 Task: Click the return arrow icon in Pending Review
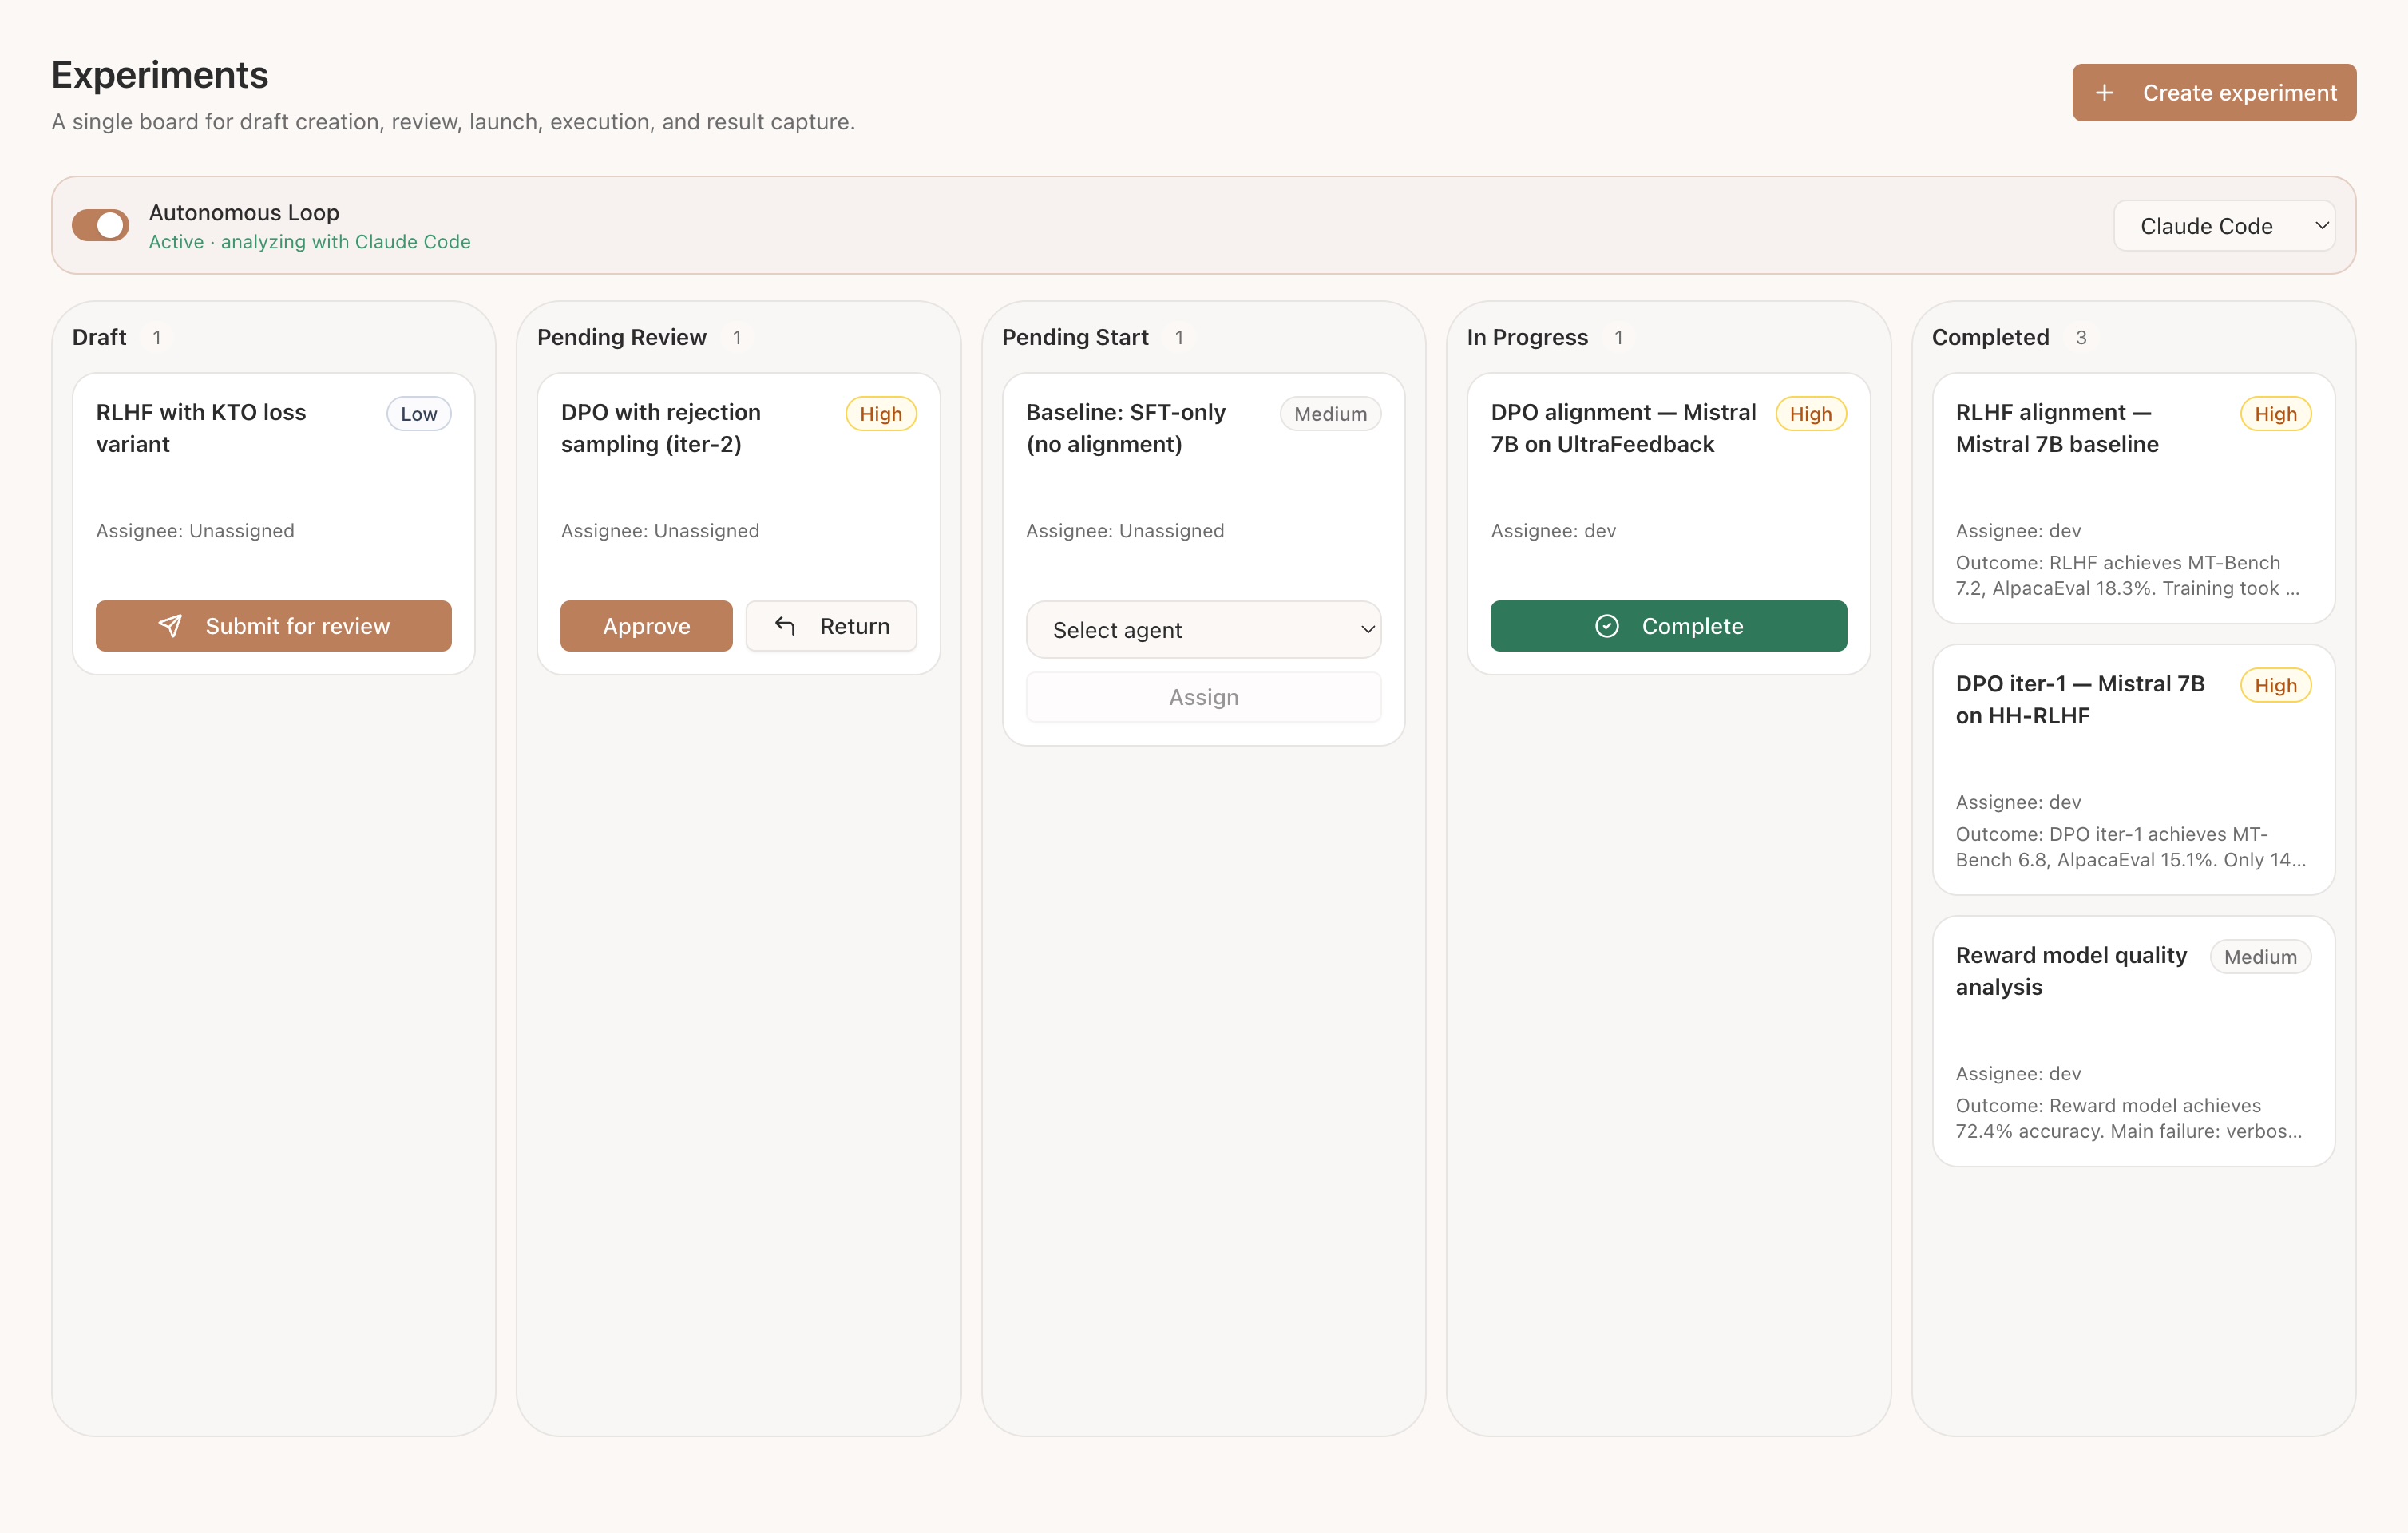[786, 625]
